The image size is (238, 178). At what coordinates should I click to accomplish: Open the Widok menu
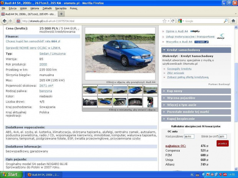point(23,8)
